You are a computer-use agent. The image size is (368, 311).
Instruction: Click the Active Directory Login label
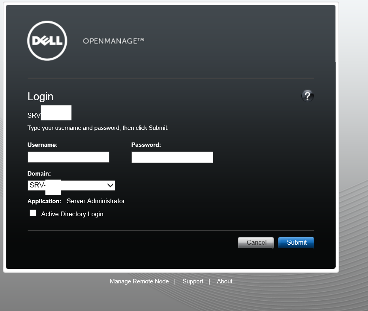click(x=72, y=214)
